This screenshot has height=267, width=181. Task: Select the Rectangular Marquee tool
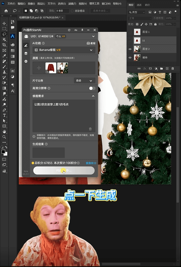[4, 29]
